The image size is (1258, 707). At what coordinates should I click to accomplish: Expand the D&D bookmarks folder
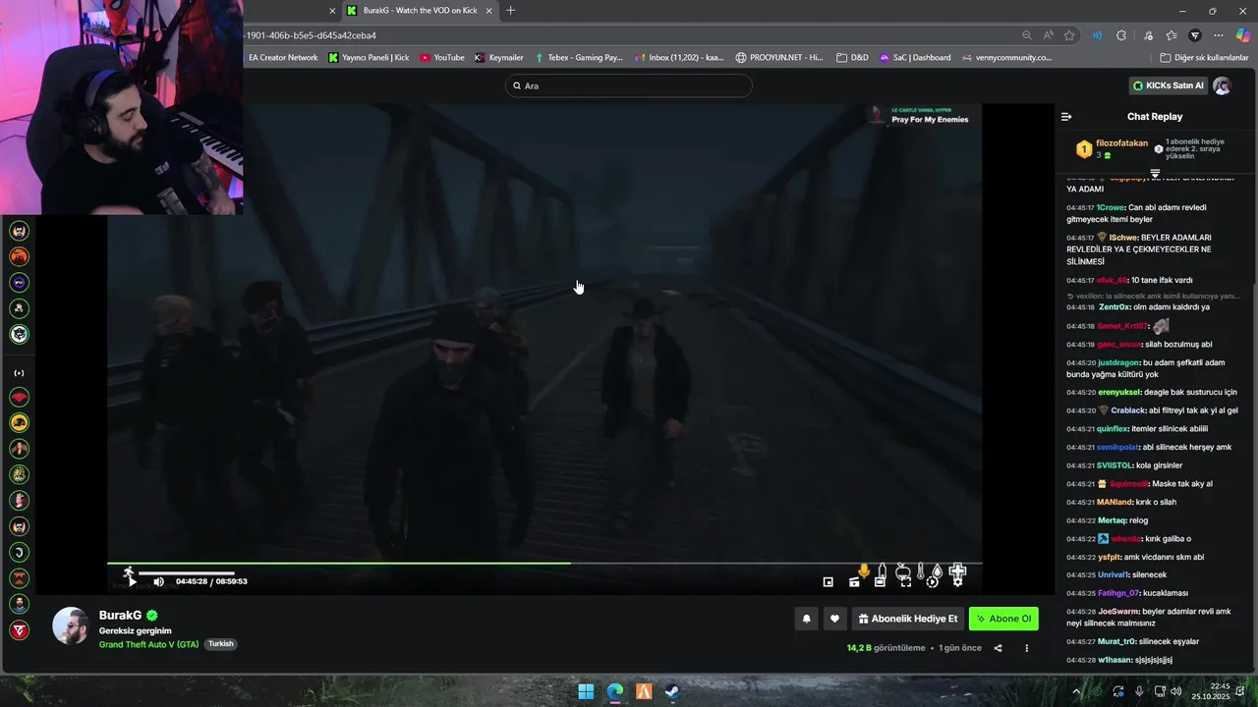click(x=852, y=58)
